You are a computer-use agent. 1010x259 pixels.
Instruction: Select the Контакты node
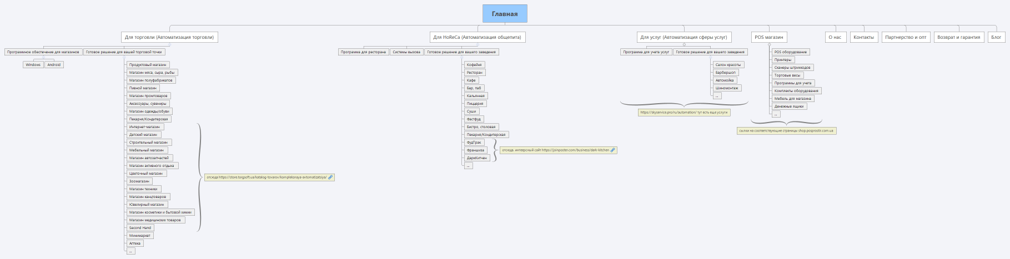click(x=863, y=37)
